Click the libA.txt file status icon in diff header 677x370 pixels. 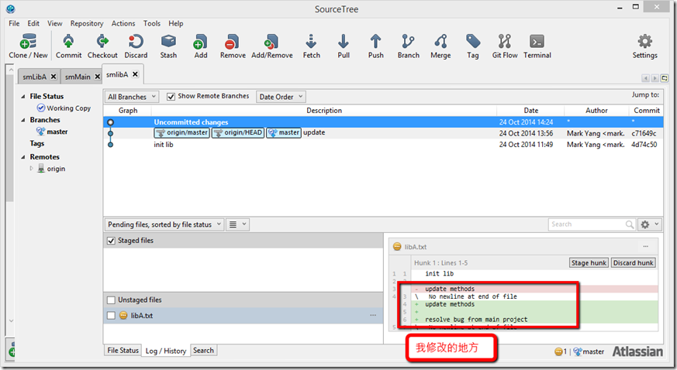(397, 247)
